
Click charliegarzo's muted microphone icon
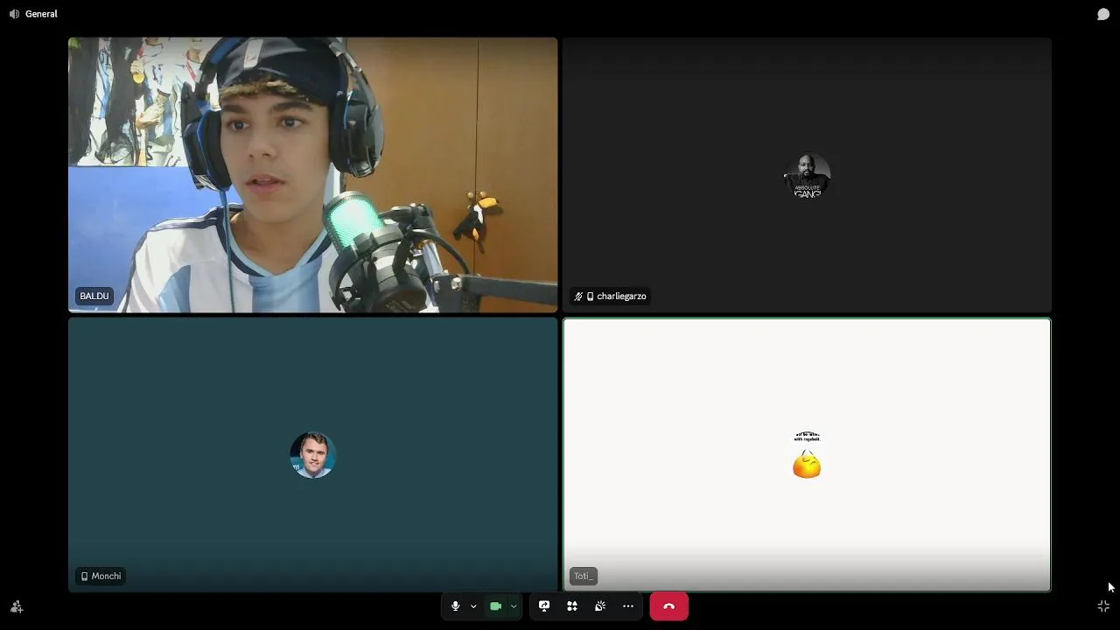578,297
